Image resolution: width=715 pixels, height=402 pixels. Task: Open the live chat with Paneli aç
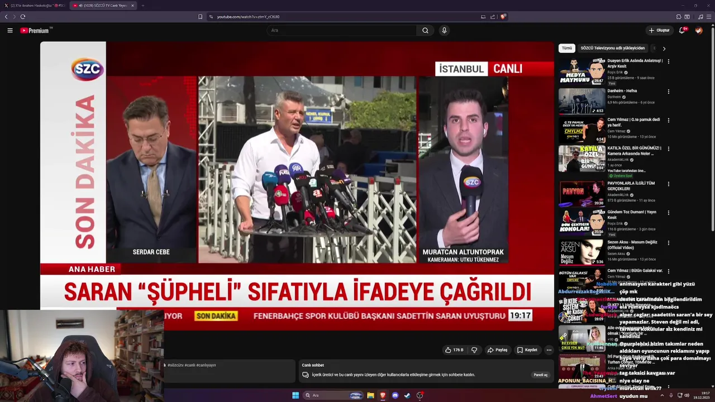(x=541, y=375)
